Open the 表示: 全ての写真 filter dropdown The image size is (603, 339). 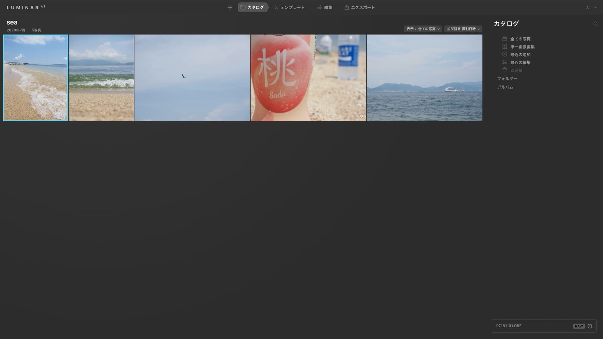coord(423,29)
